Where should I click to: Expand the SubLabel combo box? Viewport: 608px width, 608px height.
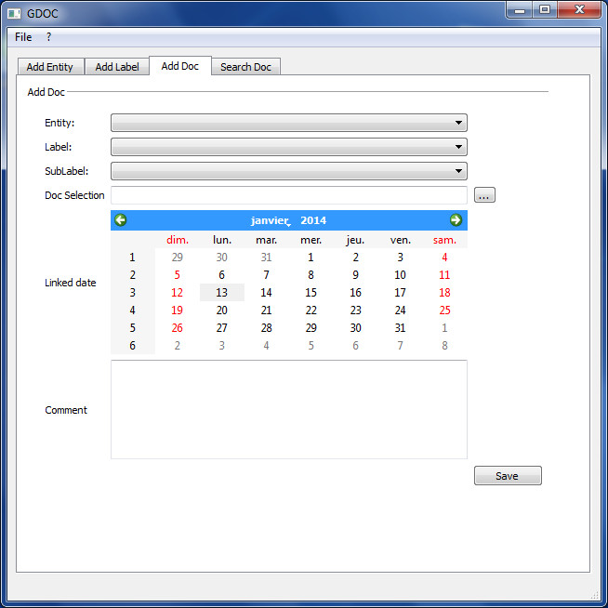[289, 171]
